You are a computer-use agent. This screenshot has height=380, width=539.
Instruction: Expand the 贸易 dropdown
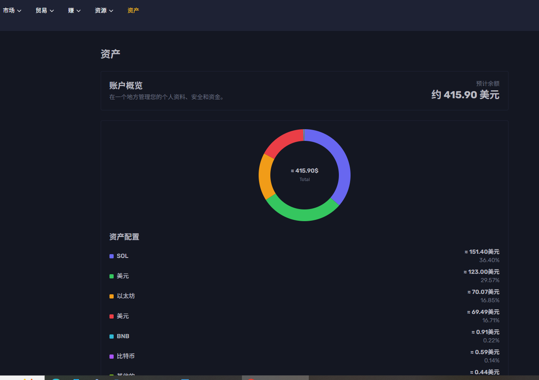point(44,10)
